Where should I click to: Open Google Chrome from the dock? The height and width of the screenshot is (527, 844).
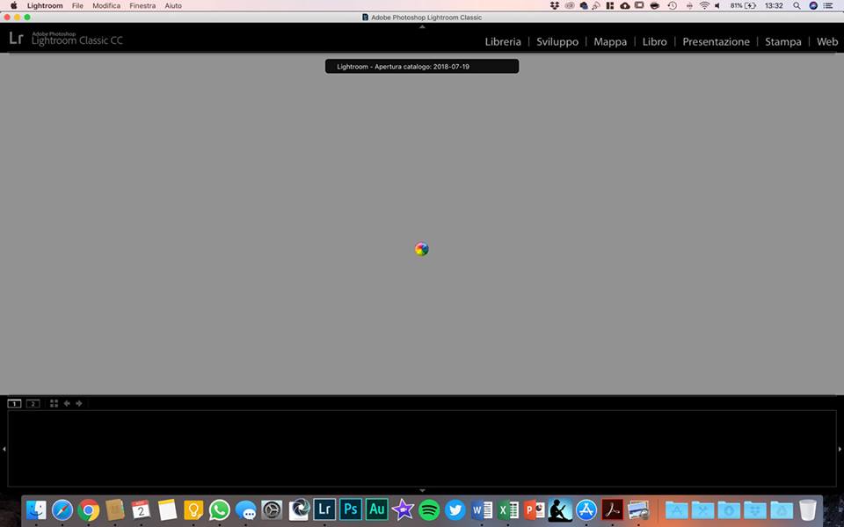click(88, 509)
